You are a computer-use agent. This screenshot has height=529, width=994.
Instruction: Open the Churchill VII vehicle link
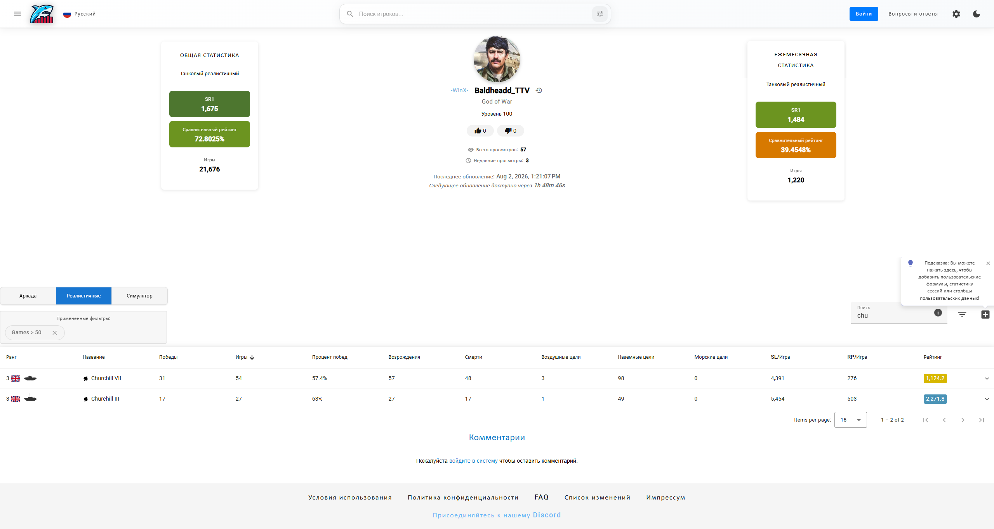coord(106,378)
